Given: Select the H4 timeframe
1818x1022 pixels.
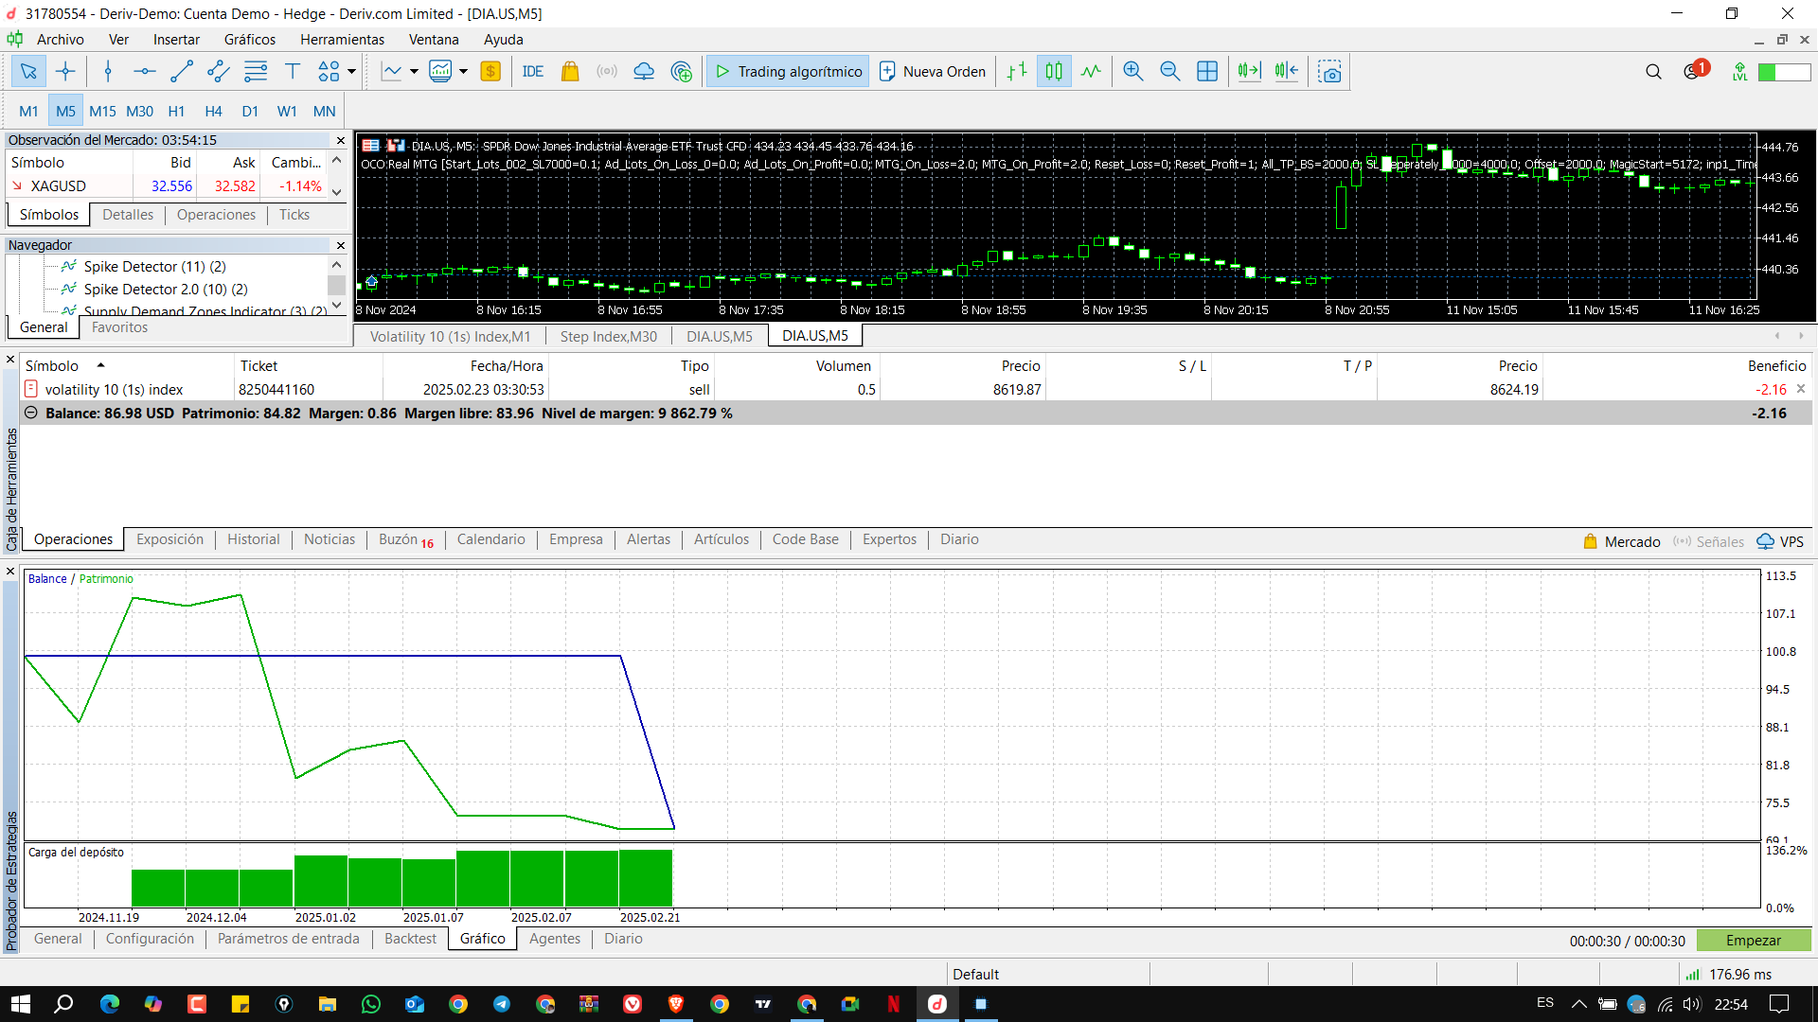Looking at the screenshot, I should [213, 111].
